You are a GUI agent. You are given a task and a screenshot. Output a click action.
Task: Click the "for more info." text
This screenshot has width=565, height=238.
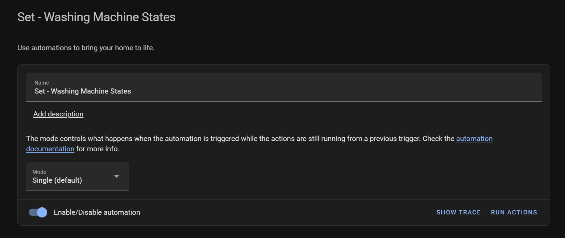click(98, 149)
